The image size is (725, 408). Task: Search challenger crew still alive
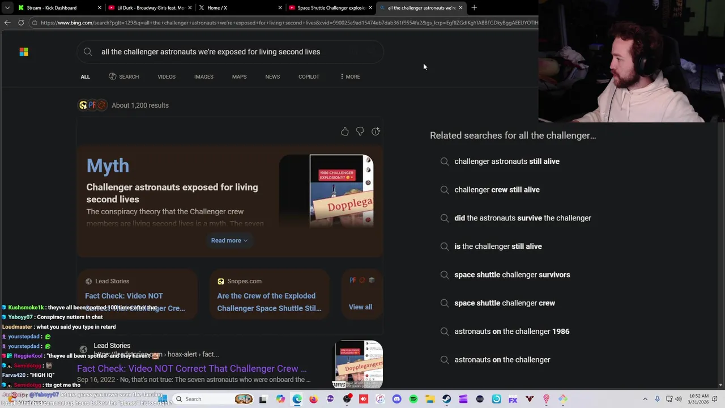(x=497, y=190)
